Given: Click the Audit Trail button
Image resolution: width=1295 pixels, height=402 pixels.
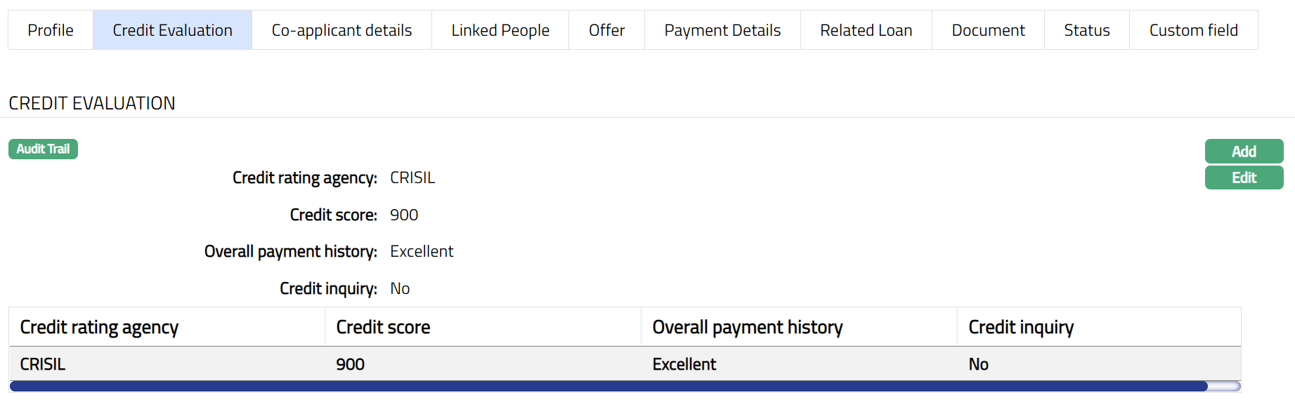Looking at the screenshot, I should [43, 149].
